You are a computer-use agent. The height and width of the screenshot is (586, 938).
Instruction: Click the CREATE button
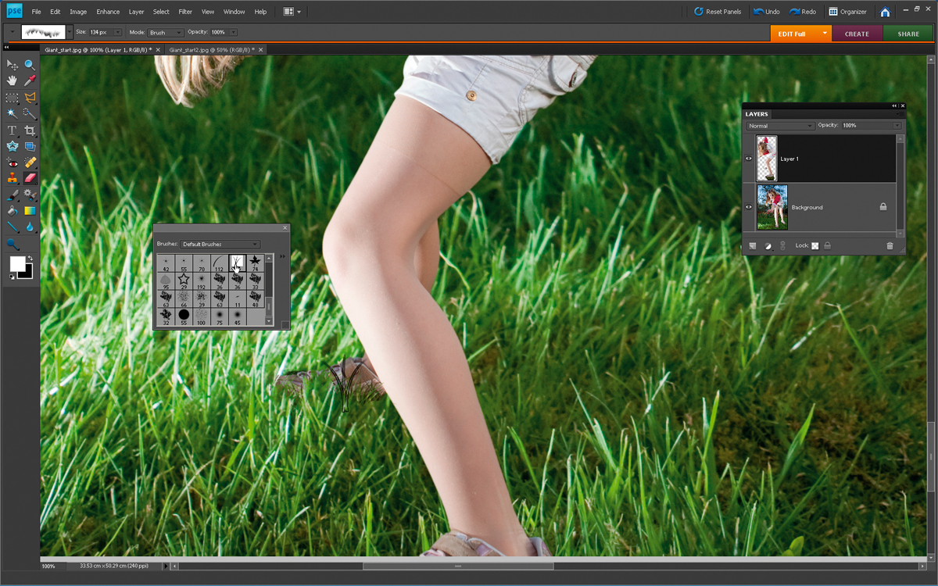tap(857, 34)
